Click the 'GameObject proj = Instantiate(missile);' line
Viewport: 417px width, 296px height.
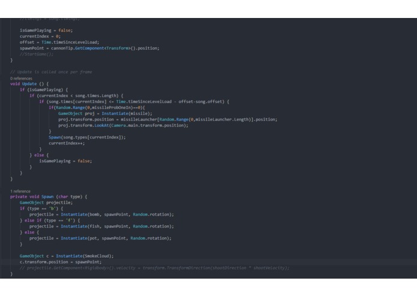106,113
